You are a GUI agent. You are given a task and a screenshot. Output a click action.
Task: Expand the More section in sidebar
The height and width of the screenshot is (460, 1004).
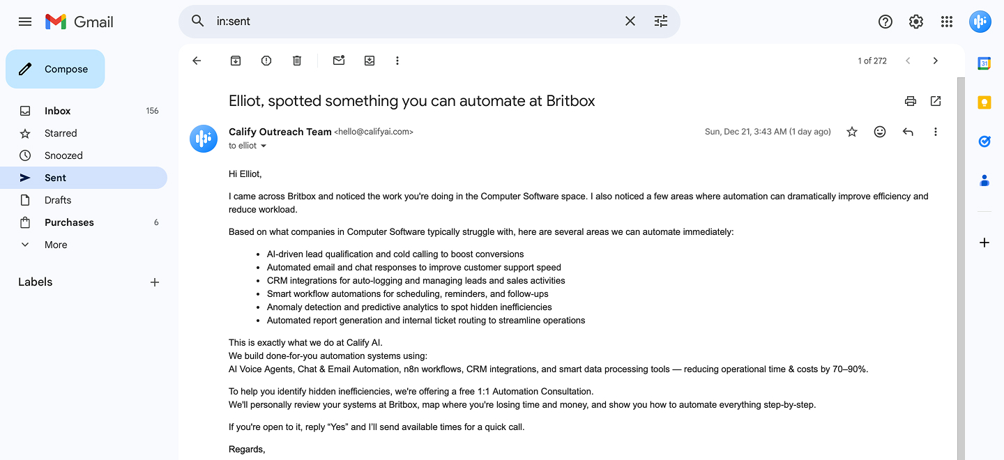(56, 245)
